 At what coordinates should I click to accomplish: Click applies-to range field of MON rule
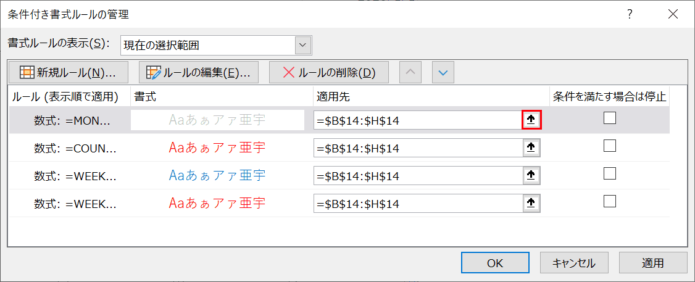click(418, 120)
